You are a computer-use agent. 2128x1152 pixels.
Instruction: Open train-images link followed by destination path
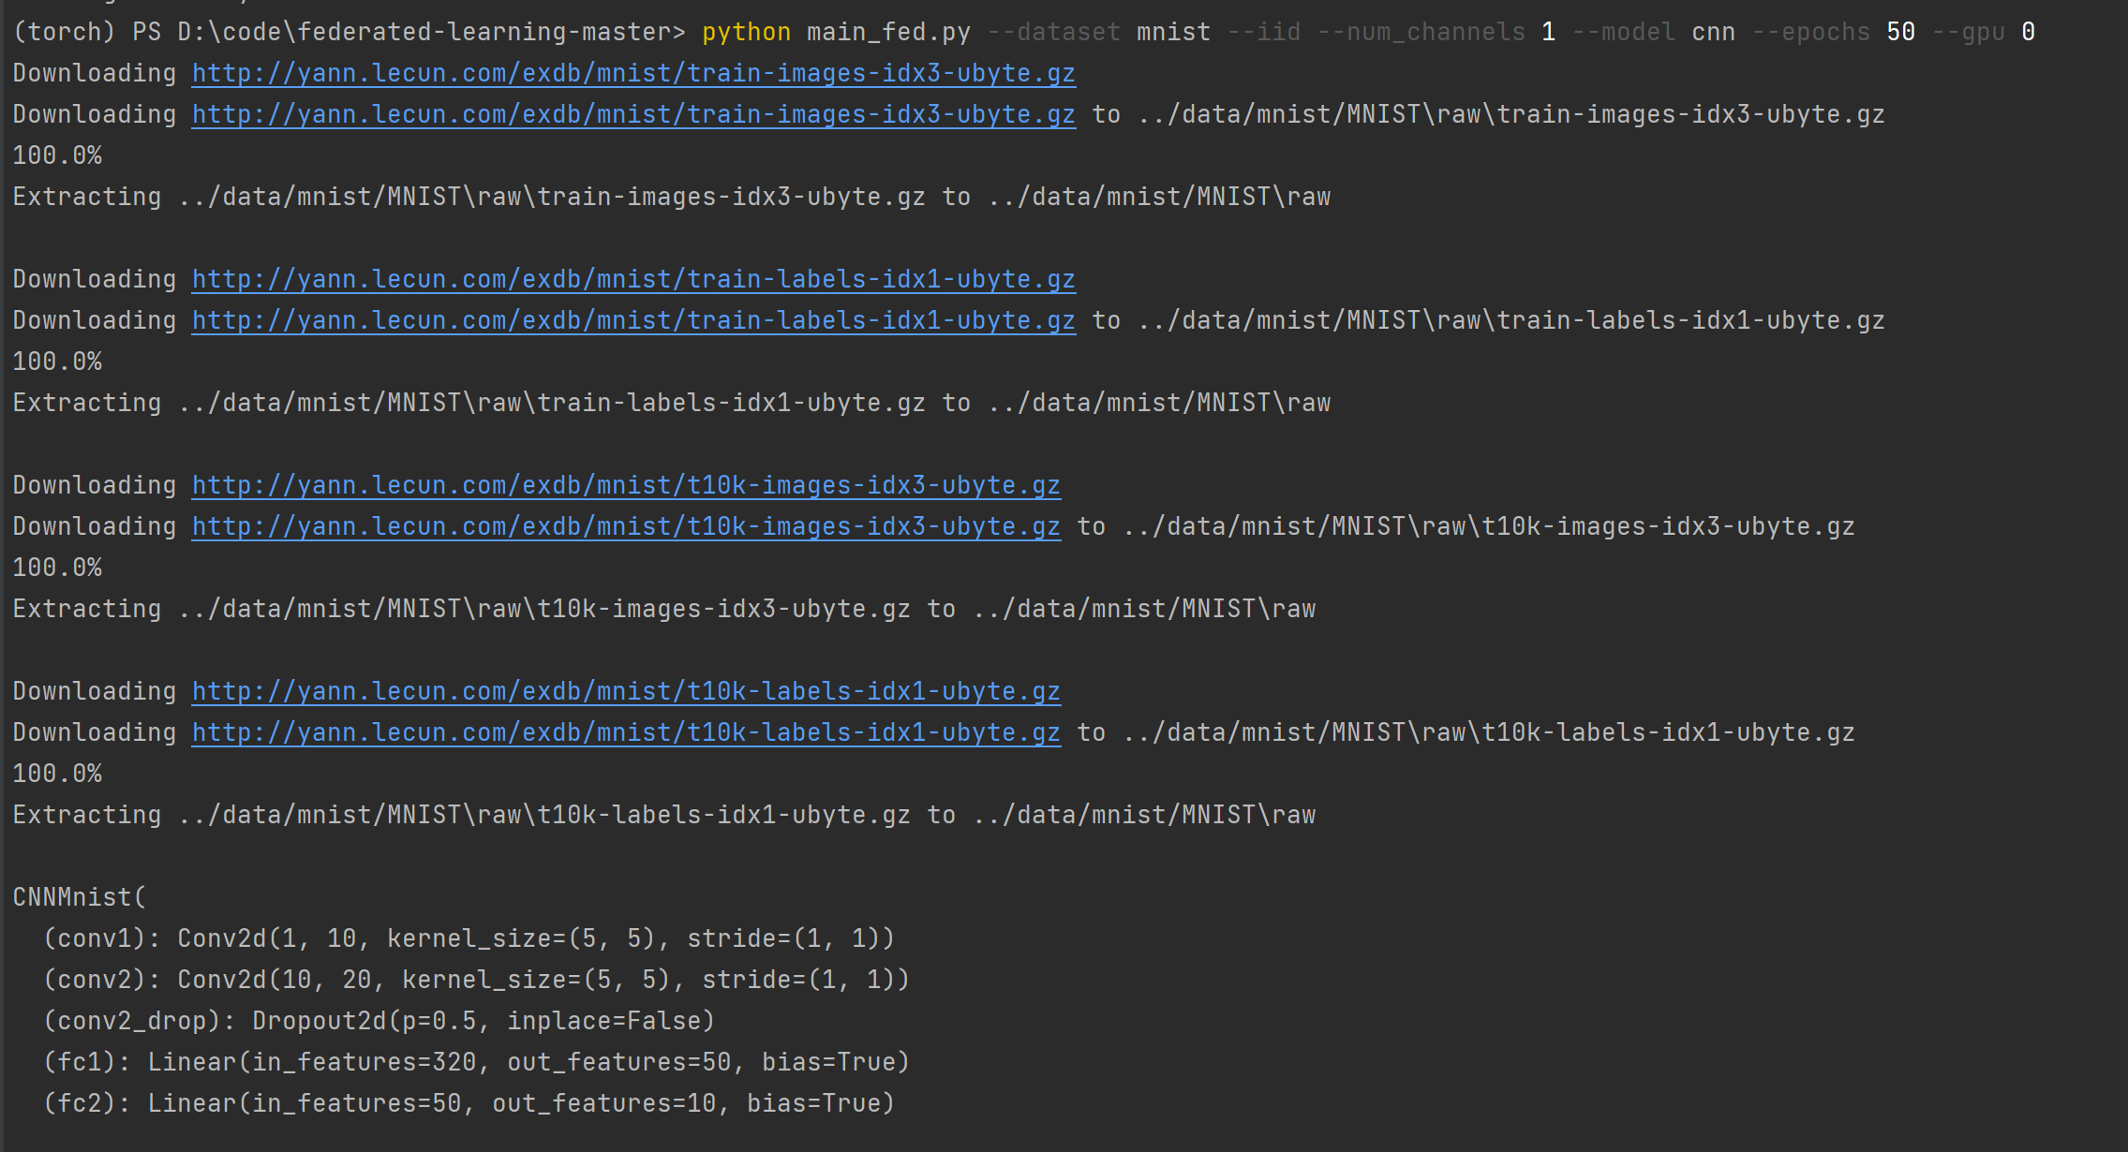(633, 114)
